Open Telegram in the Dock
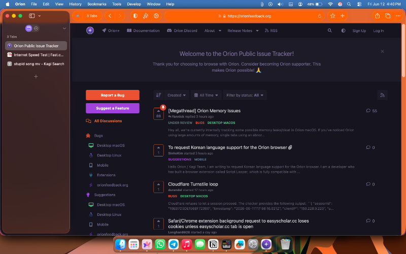The width and height of the screenshot is (406, 254). 174,244
